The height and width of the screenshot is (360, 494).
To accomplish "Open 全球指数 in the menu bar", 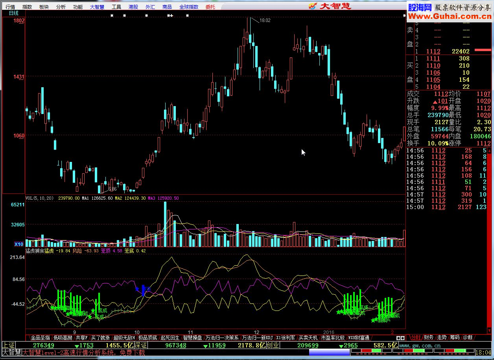I will click(x=189, y=7).
